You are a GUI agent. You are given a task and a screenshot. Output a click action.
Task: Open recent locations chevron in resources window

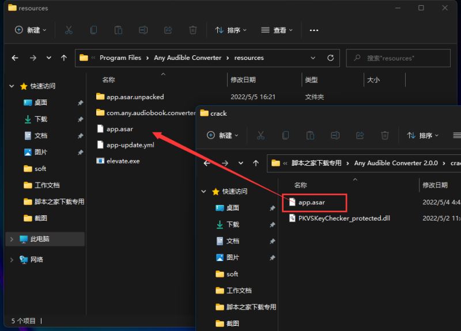point(49,58)
